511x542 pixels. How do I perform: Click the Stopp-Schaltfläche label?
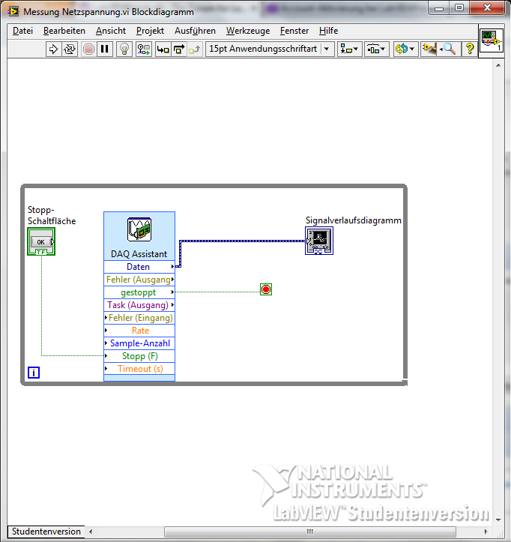tap(52, 215)
